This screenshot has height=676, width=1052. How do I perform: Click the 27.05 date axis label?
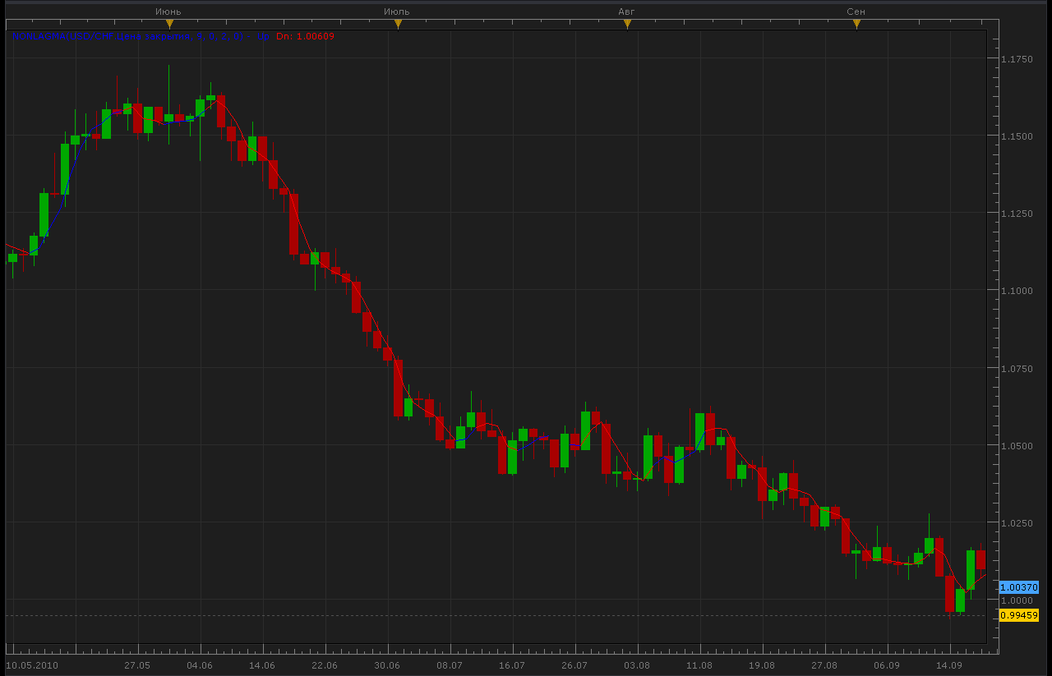coord(137,665)
